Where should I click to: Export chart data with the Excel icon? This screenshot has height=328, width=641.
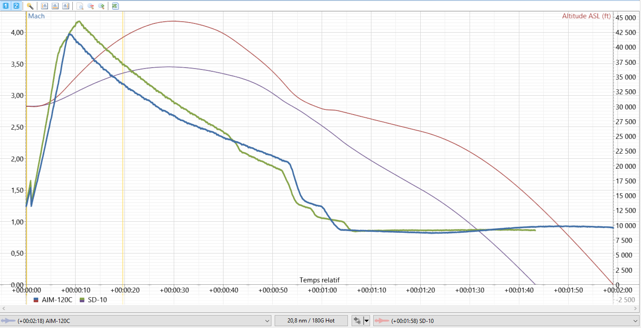[115, 6]
